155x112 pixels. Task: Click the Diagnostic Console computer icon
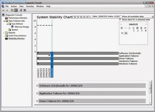(x=3, y=15)
